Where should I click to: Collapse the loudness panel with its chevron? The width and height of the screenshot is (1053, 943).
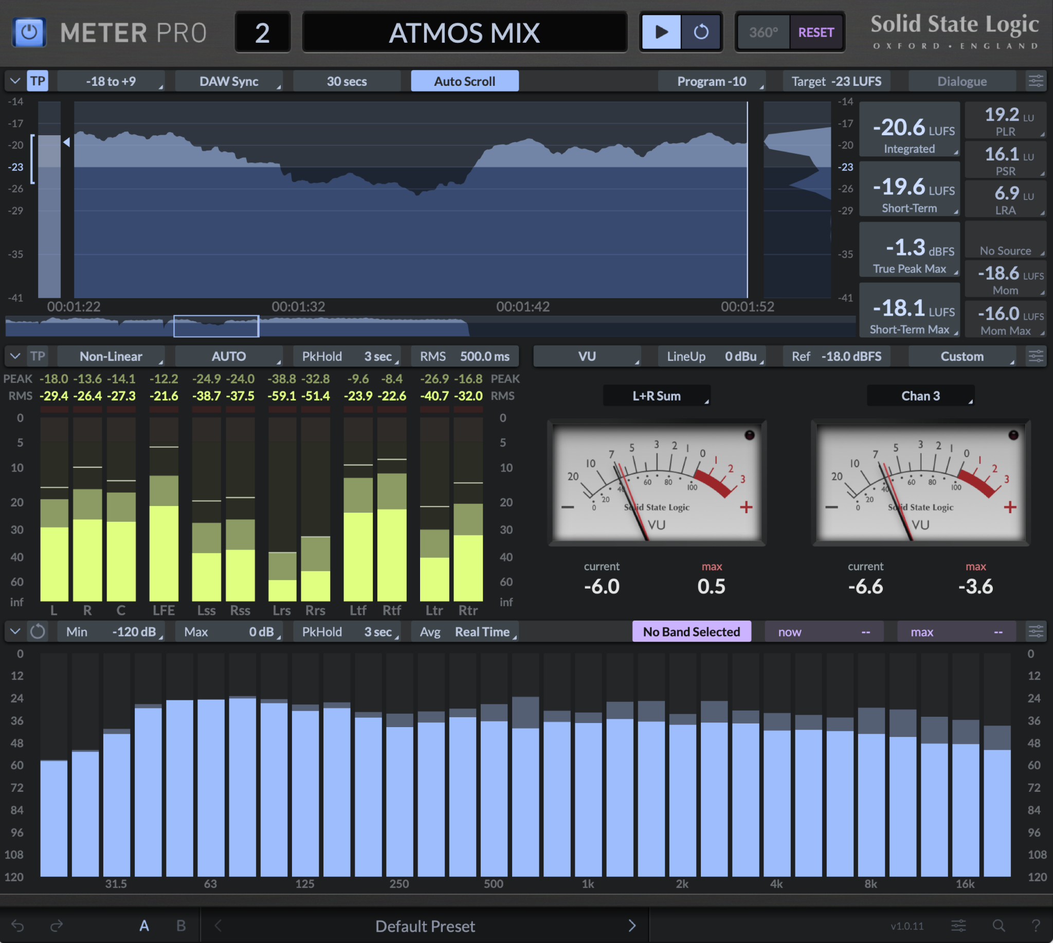(x=14, y=81)
